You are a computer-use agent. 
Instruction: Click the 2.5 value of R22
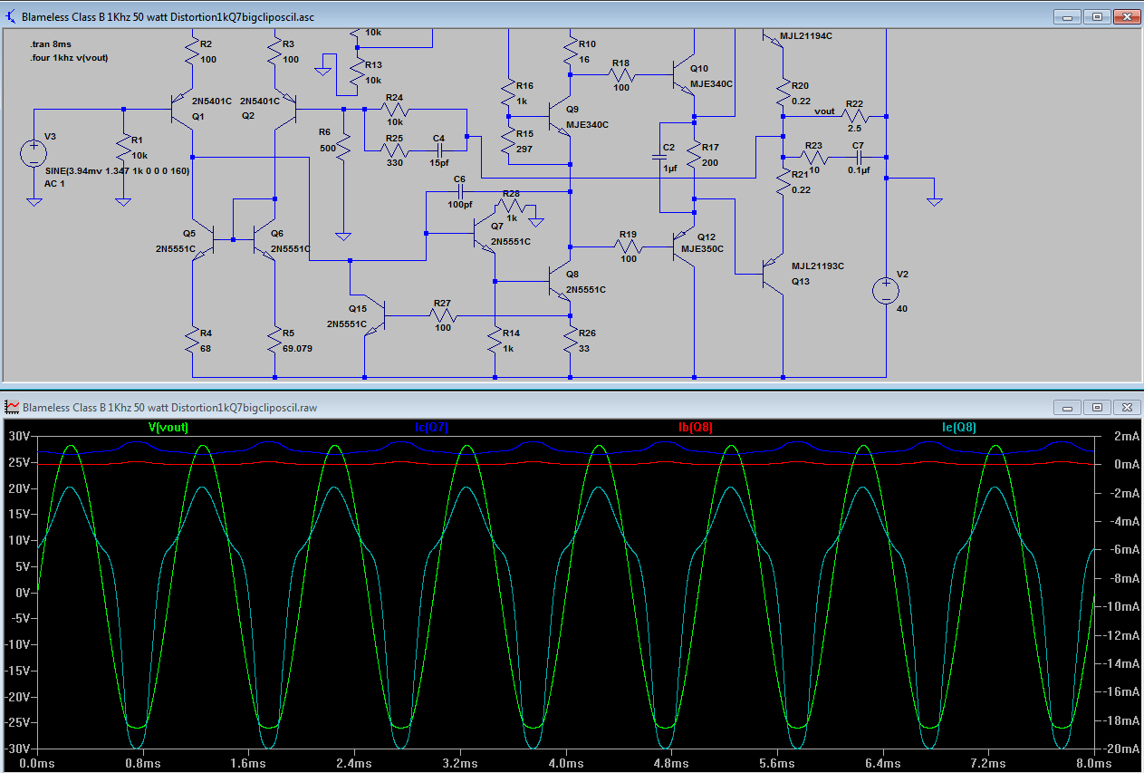(854, 128)
